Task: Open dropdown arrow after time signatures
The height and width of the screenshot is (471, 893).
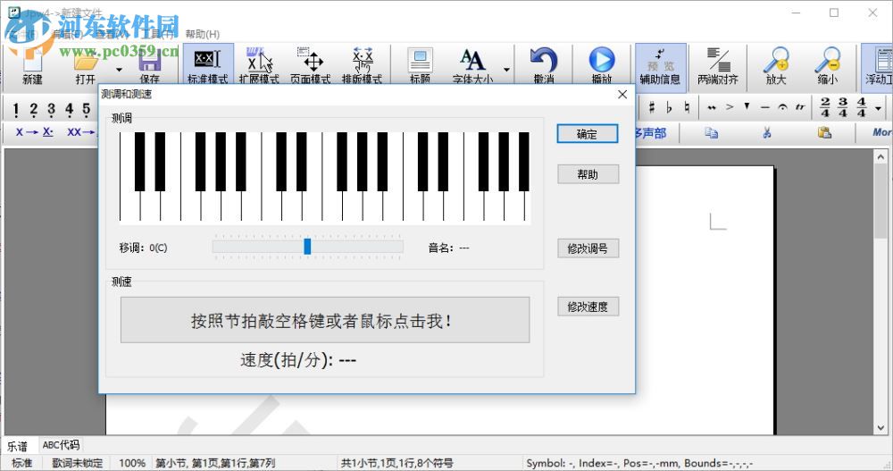Action: [x=878, y=108]
